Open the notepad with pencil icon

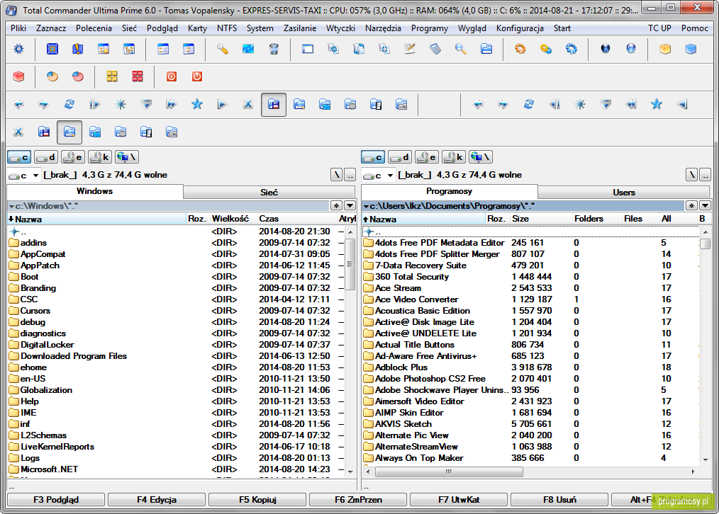[409, 49]
